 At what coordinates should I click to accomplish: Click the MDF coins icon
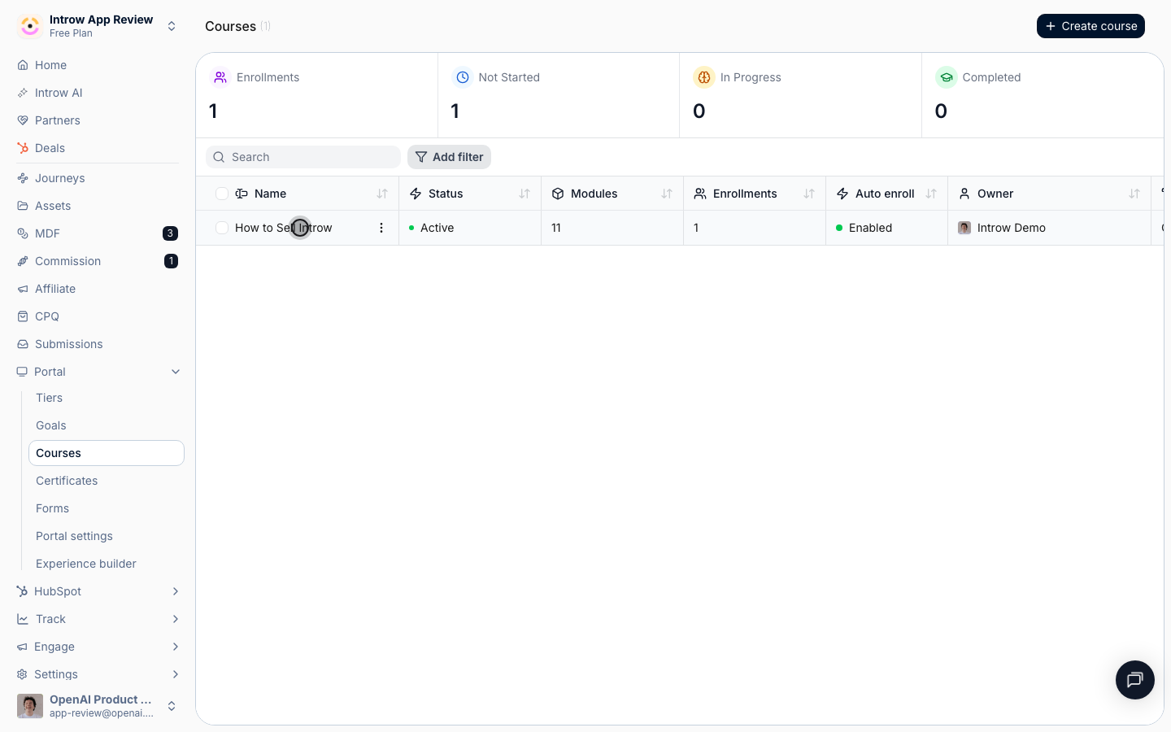[23, 233]
